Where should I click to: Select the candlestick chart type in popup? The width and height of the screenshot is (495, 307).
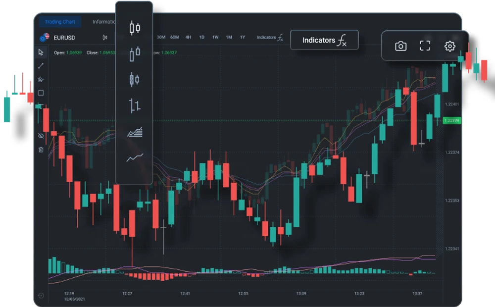[135, 28]
